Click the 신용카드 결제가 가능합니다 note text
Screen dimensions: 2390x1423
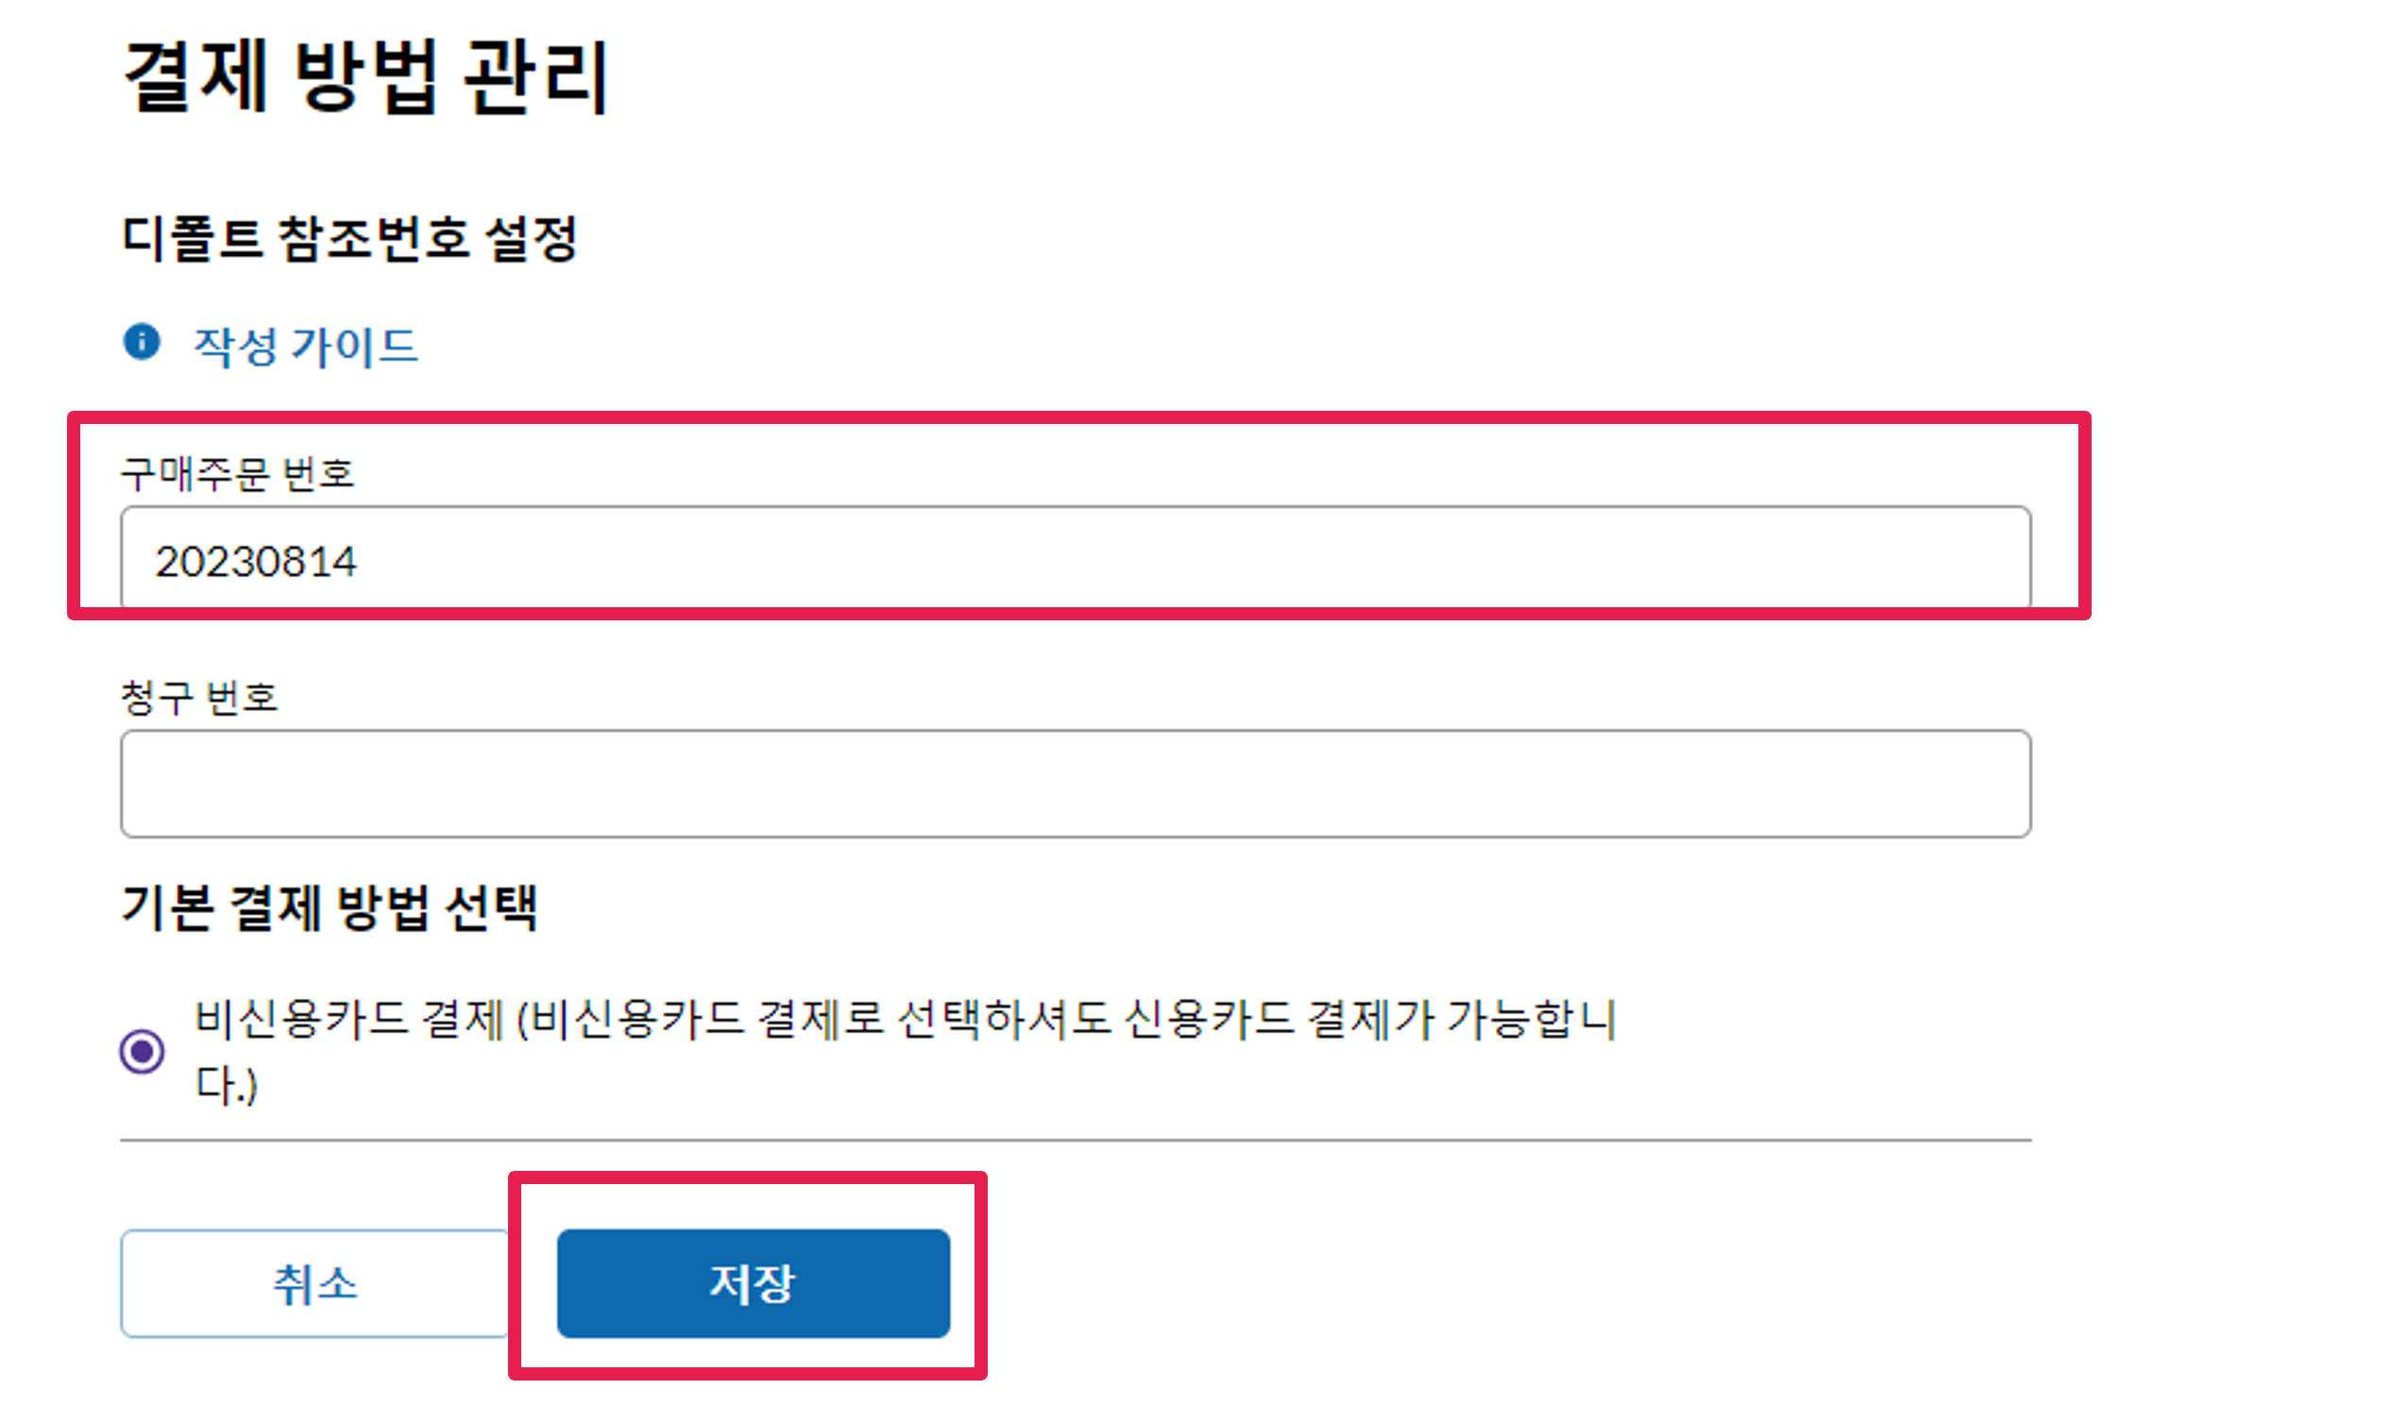click(x=1371, y=1019)
